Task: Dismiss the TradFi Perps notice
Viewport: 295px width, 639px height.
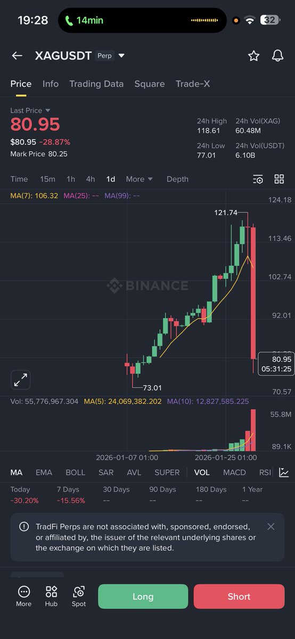Action: click(271, 526)
